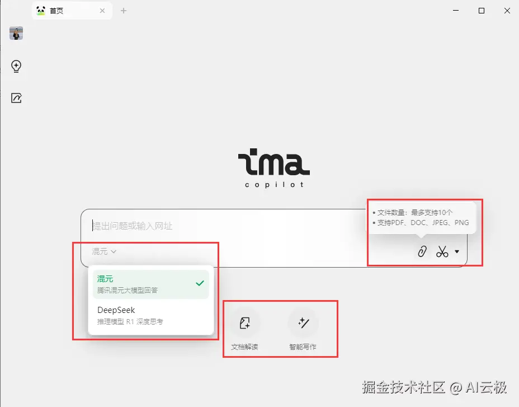Screen dimensions: 519x407
Task: Open the user avatar profile
Action: click(x=16, y=33)
